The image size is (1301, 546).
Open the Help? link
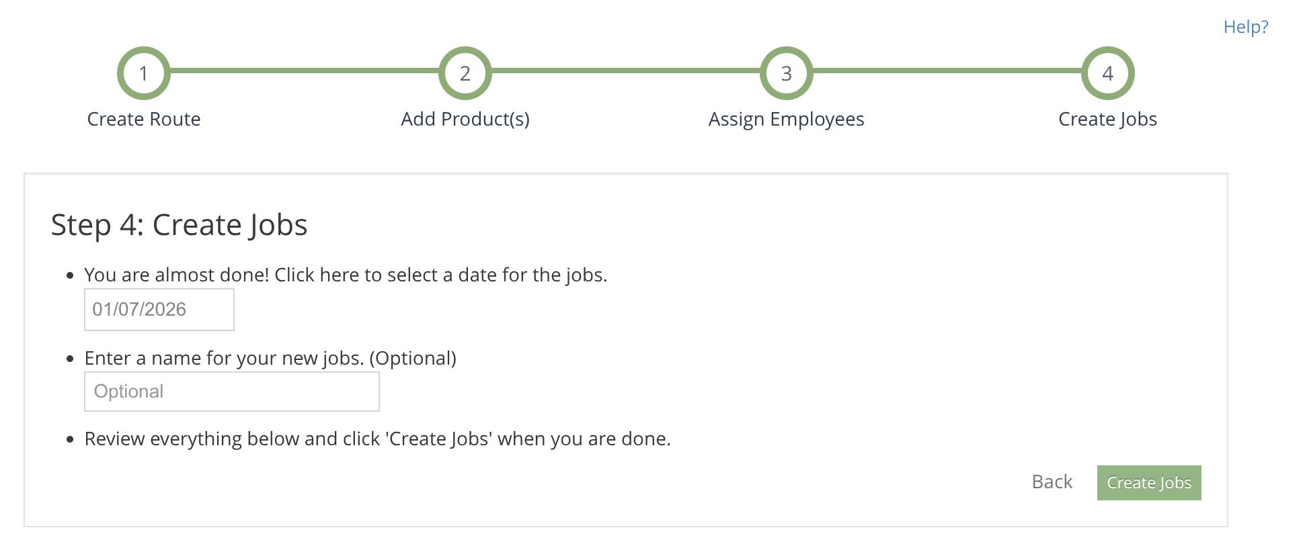click(x=1245, y=27)
